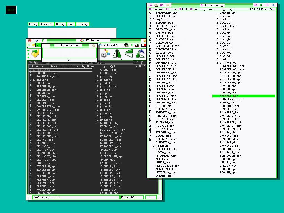284x213 pixels.
Task: Click the CF4 windows icon in Files ram1_ window
Action: point(156,5)
